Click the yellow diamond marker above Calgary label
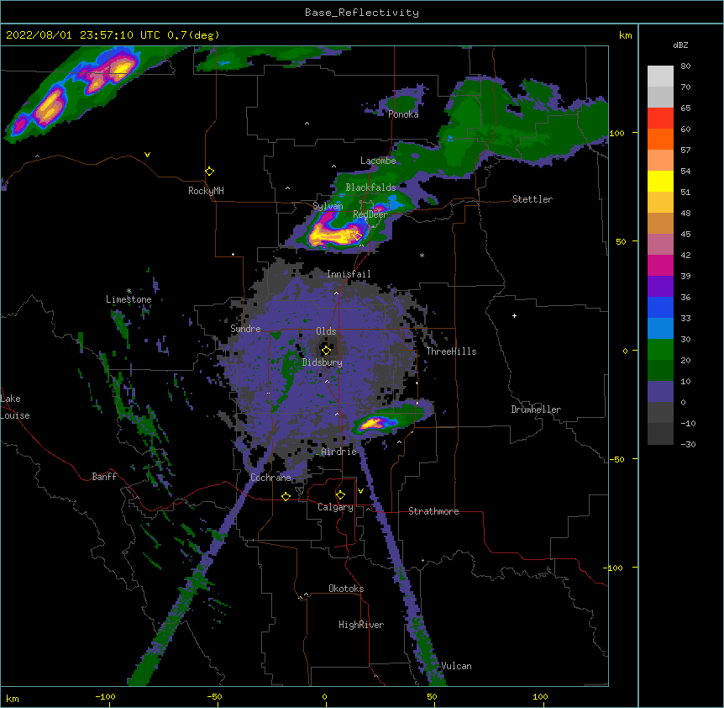Image resolution: width=724 pixels, height=708 pixels. (340, 495)
